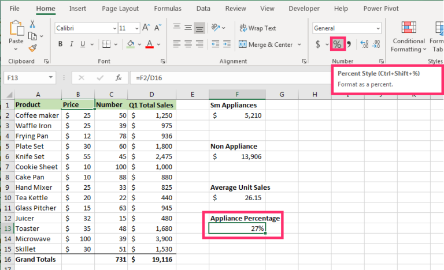
Task: Apply Comma Style number format
Action: 349,44
